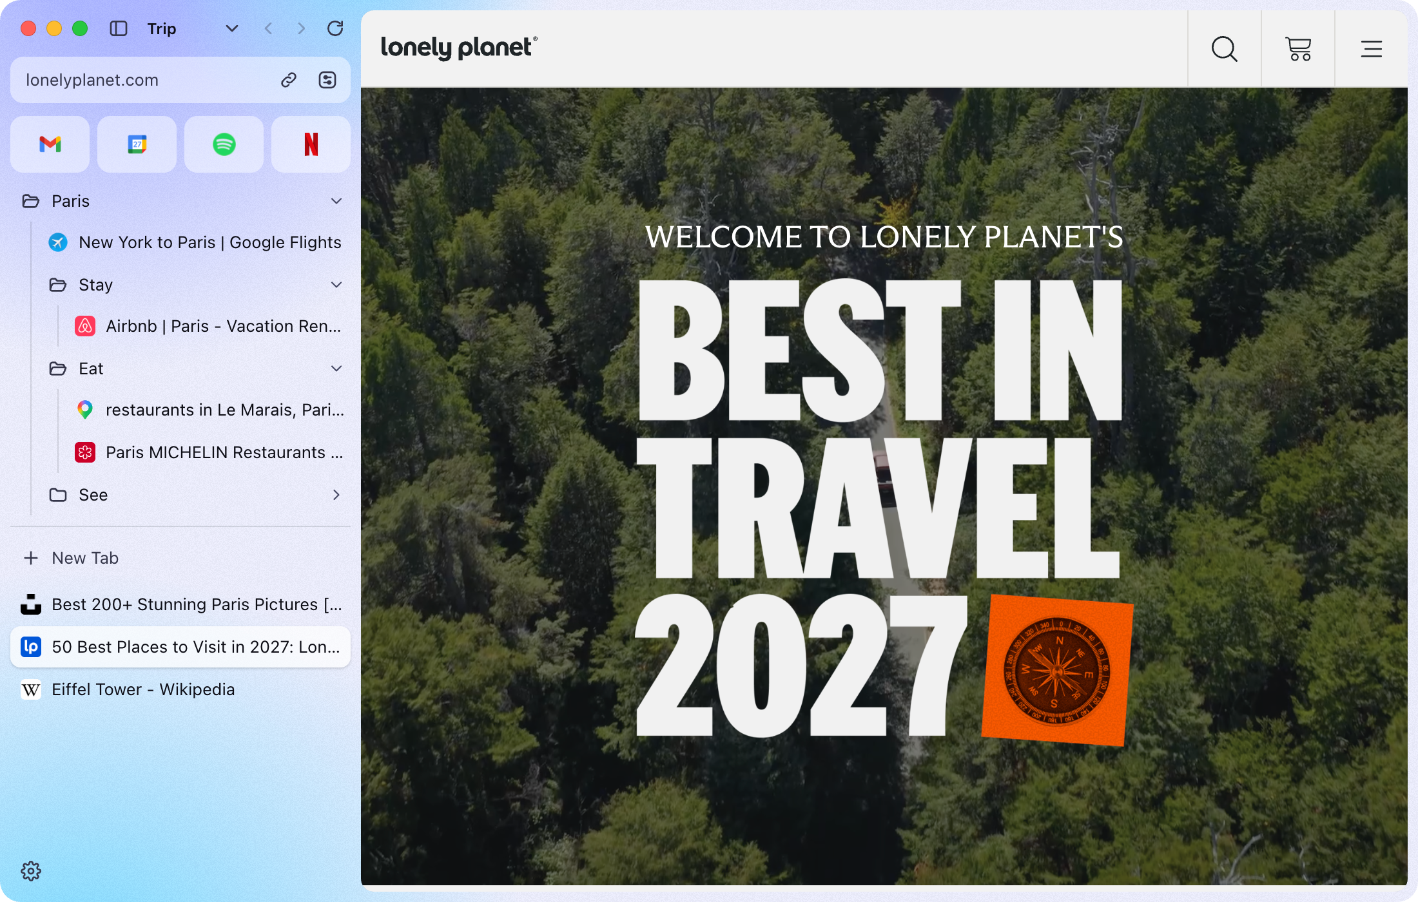
Task: Open the pinned Netflix shortcut
Action: [311, 144]
